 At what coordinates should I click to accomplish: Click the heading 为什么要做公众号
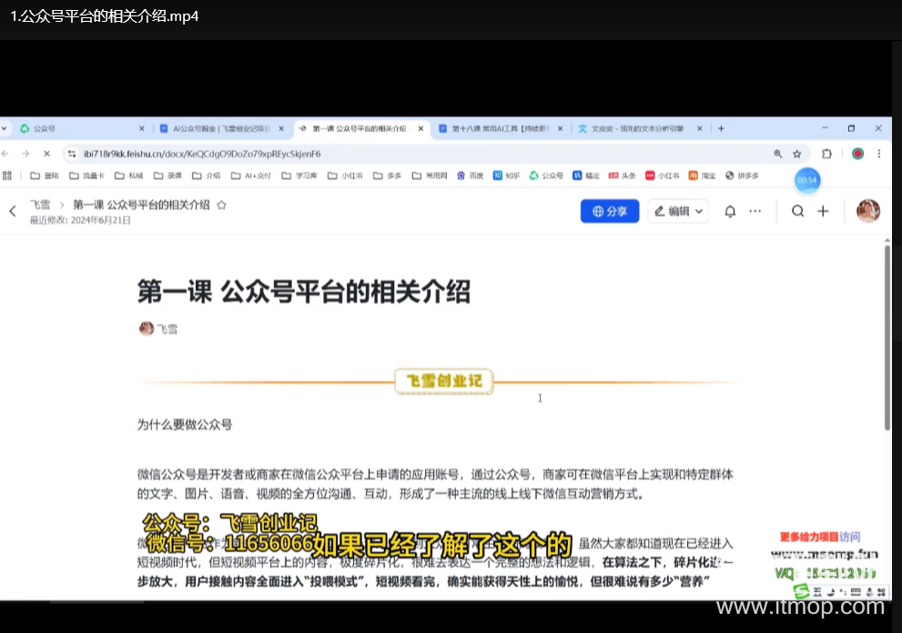click(185, 425)
